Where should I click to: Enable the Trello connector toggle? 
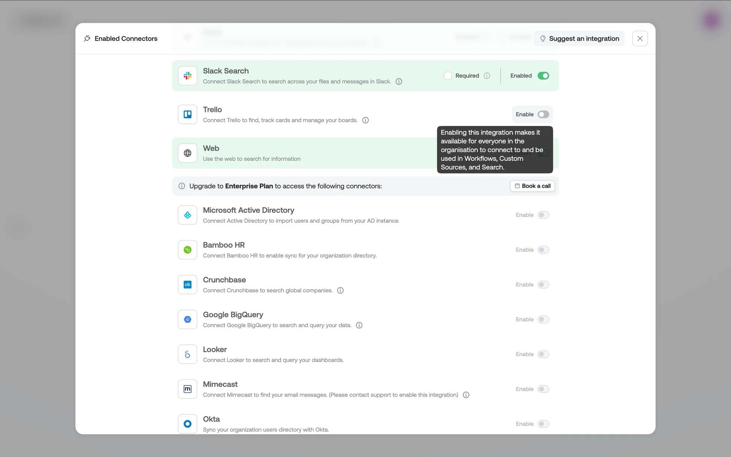[543, 114]
